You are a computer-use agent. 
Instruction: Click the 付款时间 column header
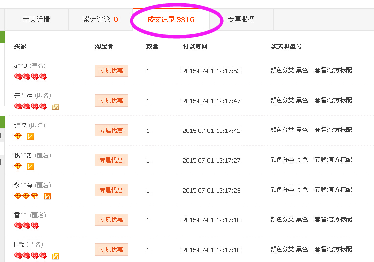[x=195, y=46]
